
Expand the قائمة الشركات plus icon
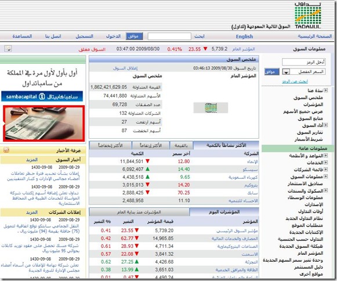325,170
